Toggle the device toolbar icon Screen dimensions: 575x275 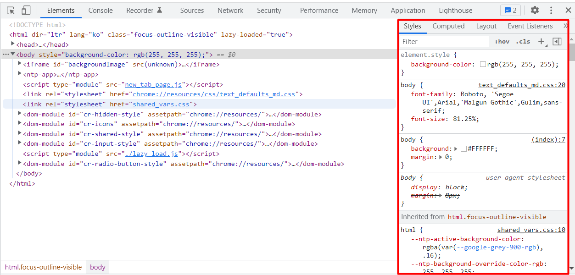click(x=26, y=10)
